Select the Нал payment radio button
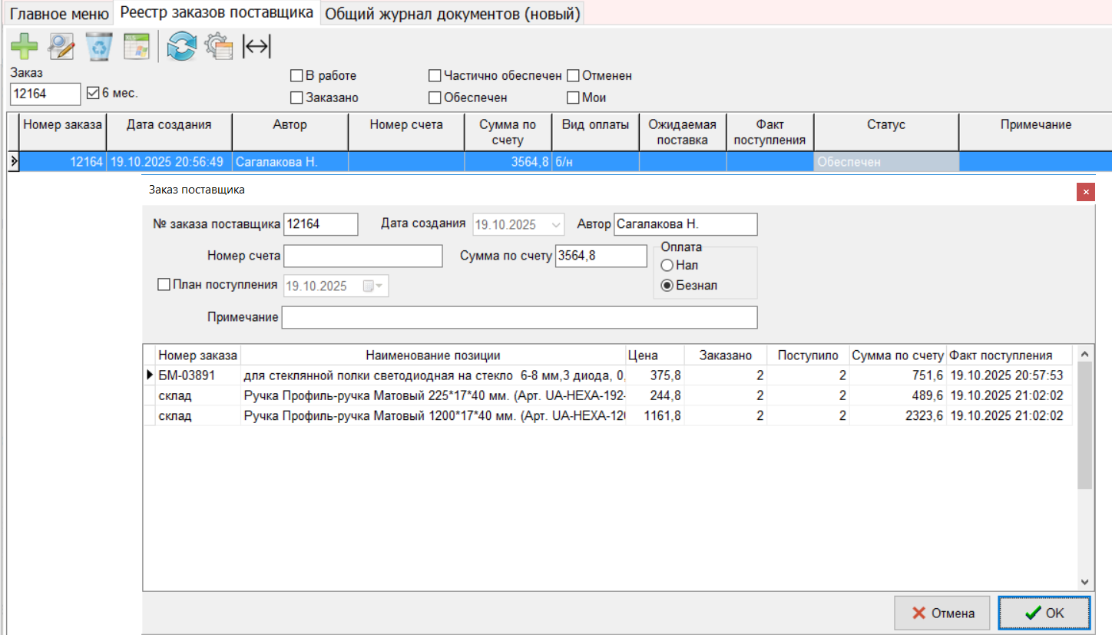Image resolution: width=1112 pixels, height=635 pixels. coord(667,265)
